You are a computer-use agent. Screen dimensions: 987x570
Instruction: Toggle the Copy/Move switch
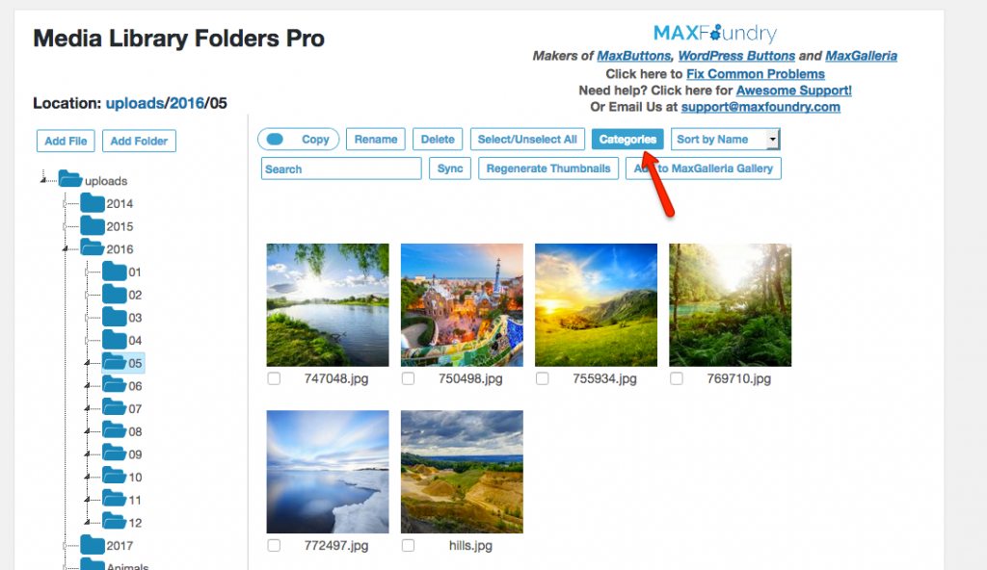(x=275, y=139)
